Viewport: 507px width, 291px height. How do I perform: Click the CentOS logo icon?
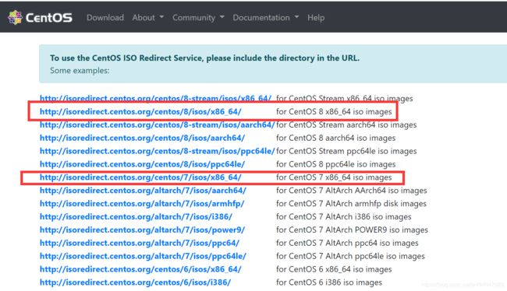coord(15,17)
